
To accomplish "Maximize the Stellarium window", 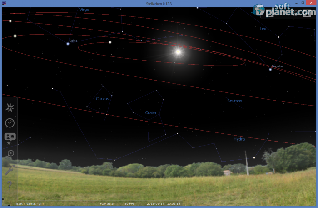I will pyautogui.click(x=303, y=3).
